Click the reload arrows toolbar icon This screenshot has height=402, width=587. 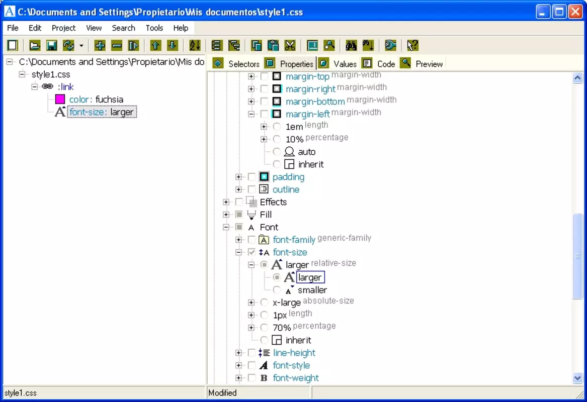[x=68, y=45]
